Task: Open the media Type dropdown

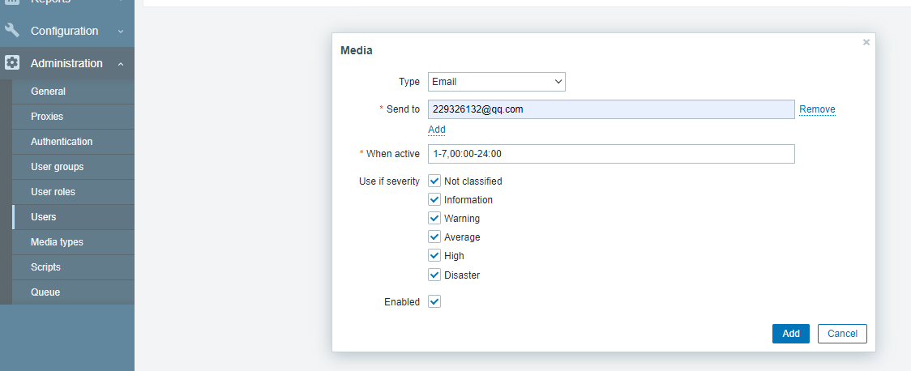Action: point(497,82)
